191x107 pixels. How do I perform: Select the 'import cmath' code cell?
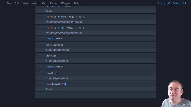click(101, 67)
